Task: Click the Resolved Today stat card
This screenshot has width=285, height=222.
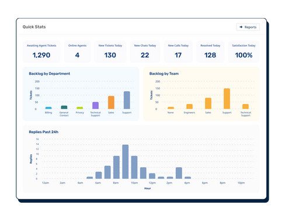Action: (x=210, y=51)
